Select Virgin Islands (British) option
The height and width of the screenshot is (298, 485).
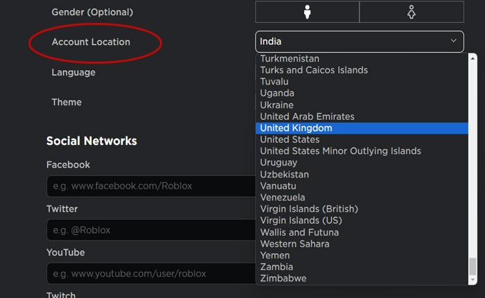pyautogui.click(x=310, y=209)
